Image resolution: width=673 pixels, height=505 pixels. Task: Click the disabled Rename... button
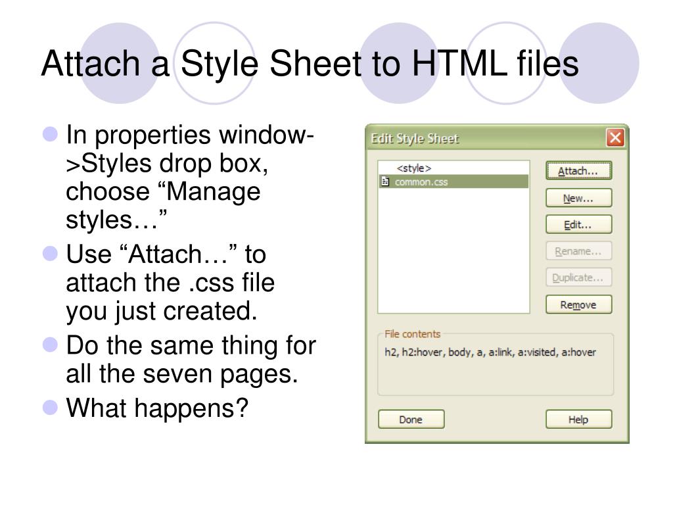click(x=578, y=251)
